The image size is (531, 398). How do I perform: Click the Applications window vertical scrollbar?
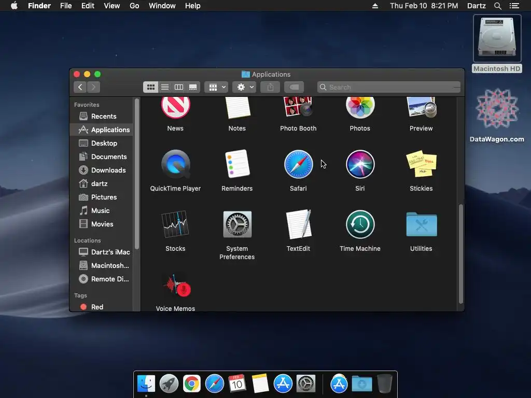click(x=460, y=254)
